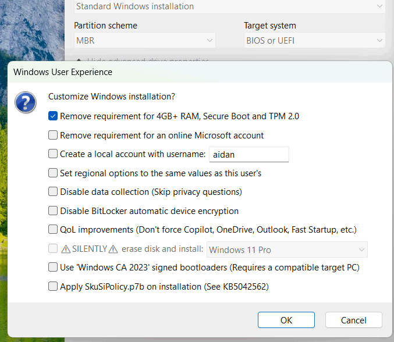Viewport: 394px width, 342px height.
Task: Check Set regional options to user's values
Action: pos(53,173)
